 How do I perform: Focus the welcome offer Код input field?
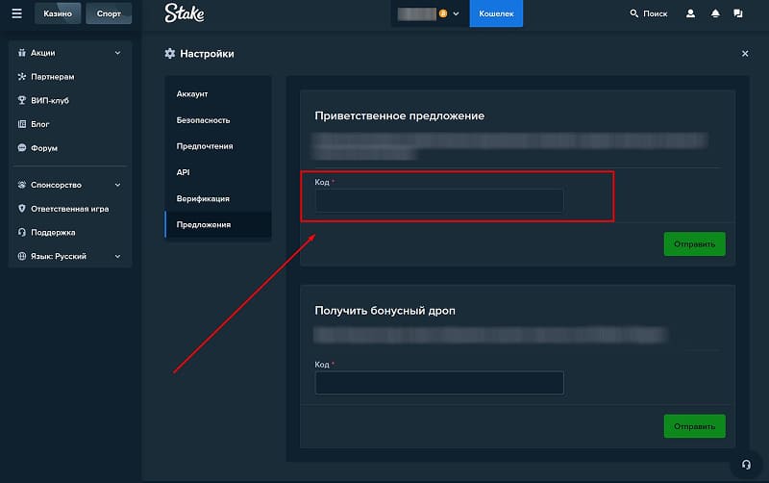coord(439,201)
